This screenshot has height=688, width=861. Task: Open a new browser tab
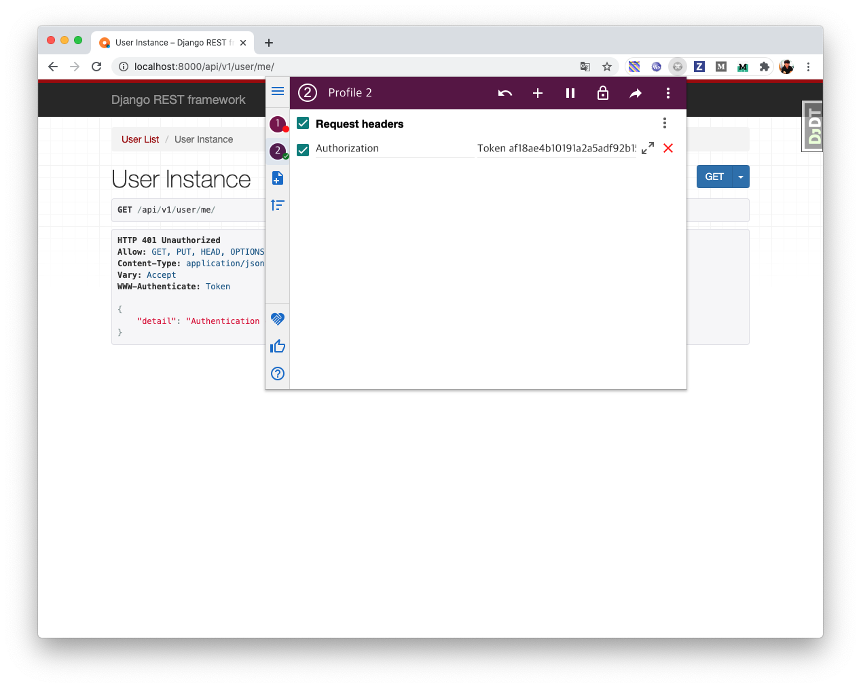[269, 43]
